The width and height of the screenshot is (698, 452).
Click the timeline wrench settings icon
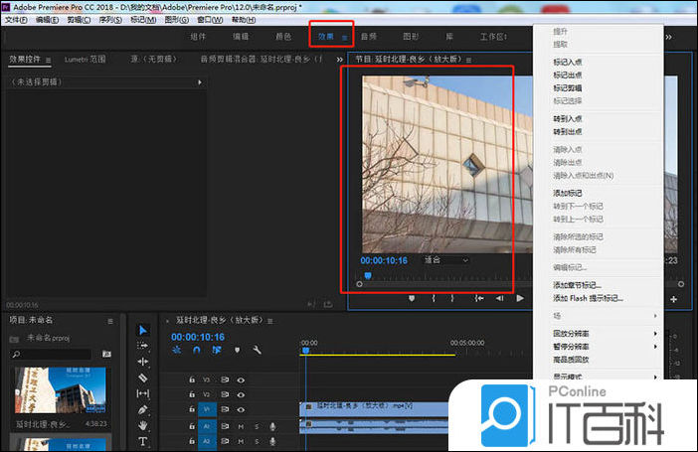click(x=257, y=350)
